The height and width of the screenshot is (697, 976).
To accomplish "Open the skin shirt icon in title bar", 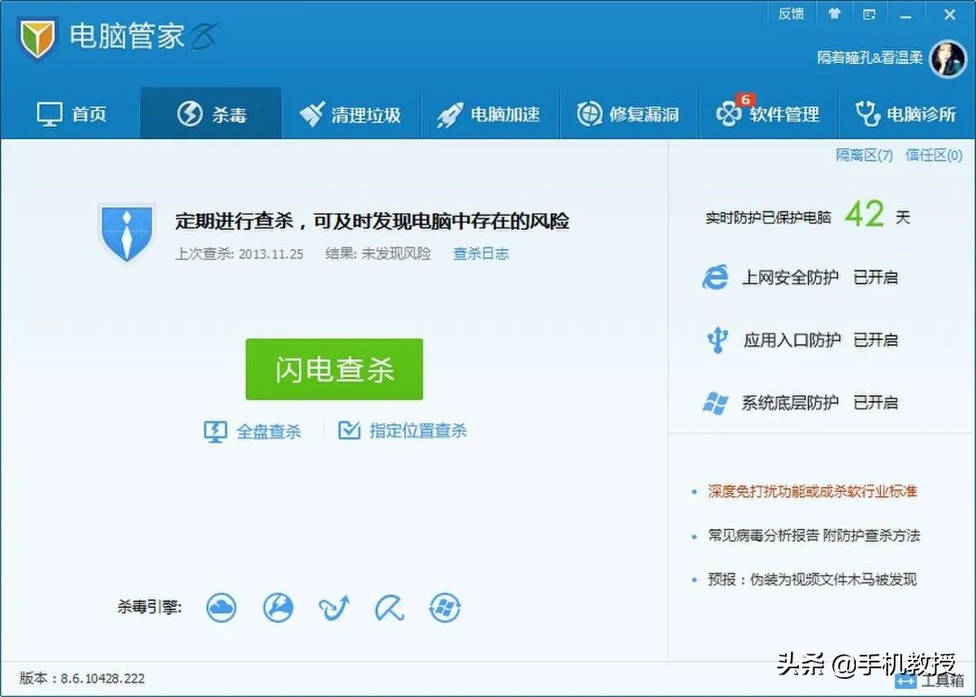I will [x=834, y=14].
